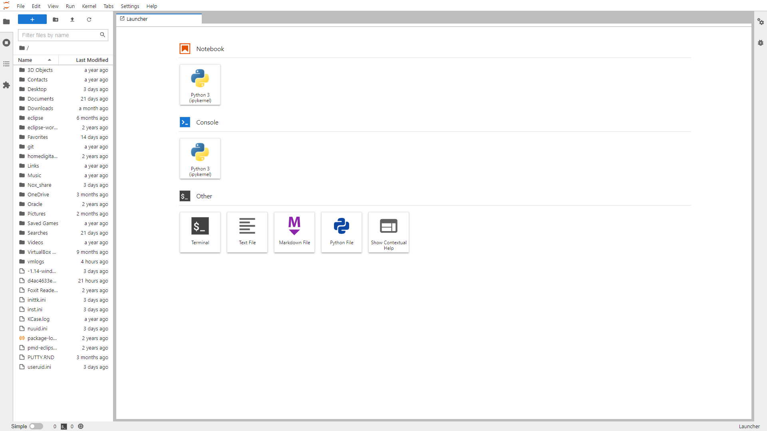
Task: Click the Upload Files icon
Action: pyautogui.click(x=72, y=20)
